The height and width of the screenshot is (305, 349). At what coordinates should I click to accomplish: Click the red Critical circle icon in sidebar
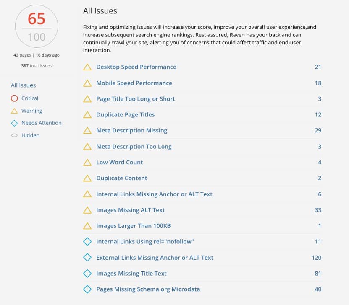[14, 98]
